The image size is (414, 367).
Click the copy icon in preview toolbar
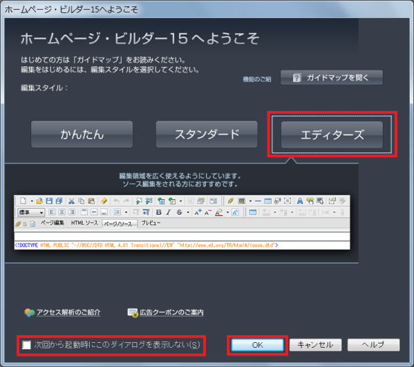82,201
